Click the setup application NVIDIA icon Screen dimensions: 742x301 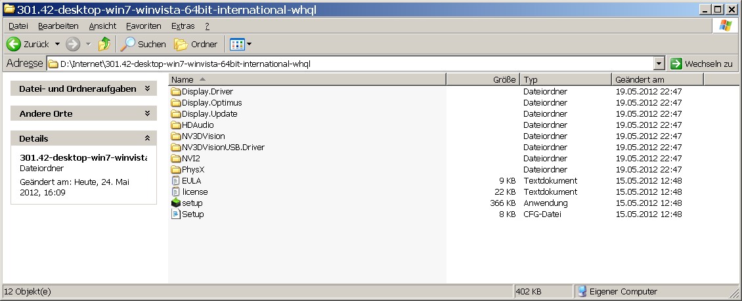click(175, 203)
